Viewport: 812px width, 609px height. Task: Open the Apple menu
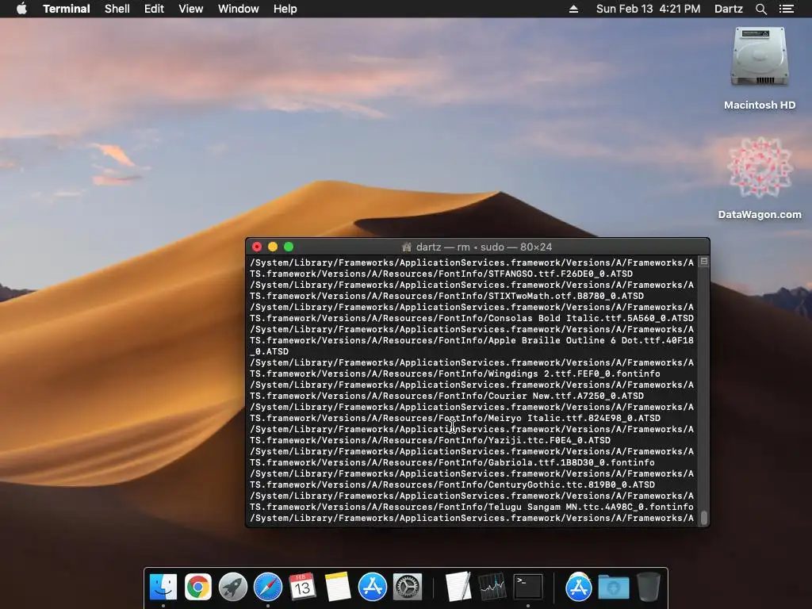(21, 9)
